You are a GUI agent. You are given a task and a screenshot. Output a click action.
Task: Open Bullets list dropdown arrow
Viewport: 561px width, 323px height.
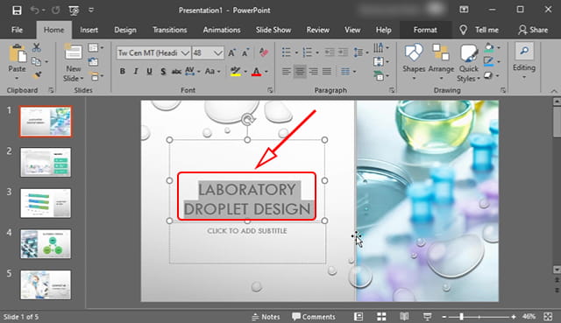(296, 53)
